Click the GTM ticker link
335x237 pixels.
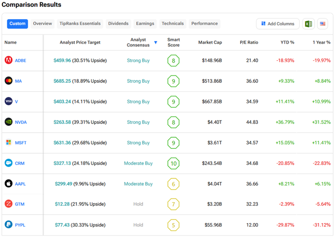pos(20,204)
